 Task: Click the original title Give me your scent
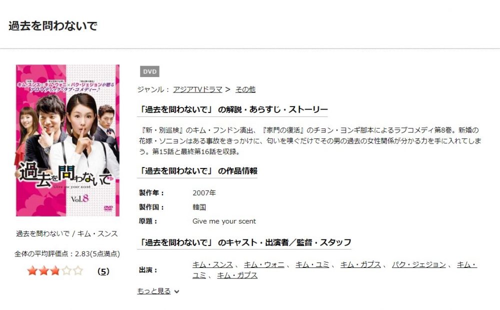[x=224, y=221]
